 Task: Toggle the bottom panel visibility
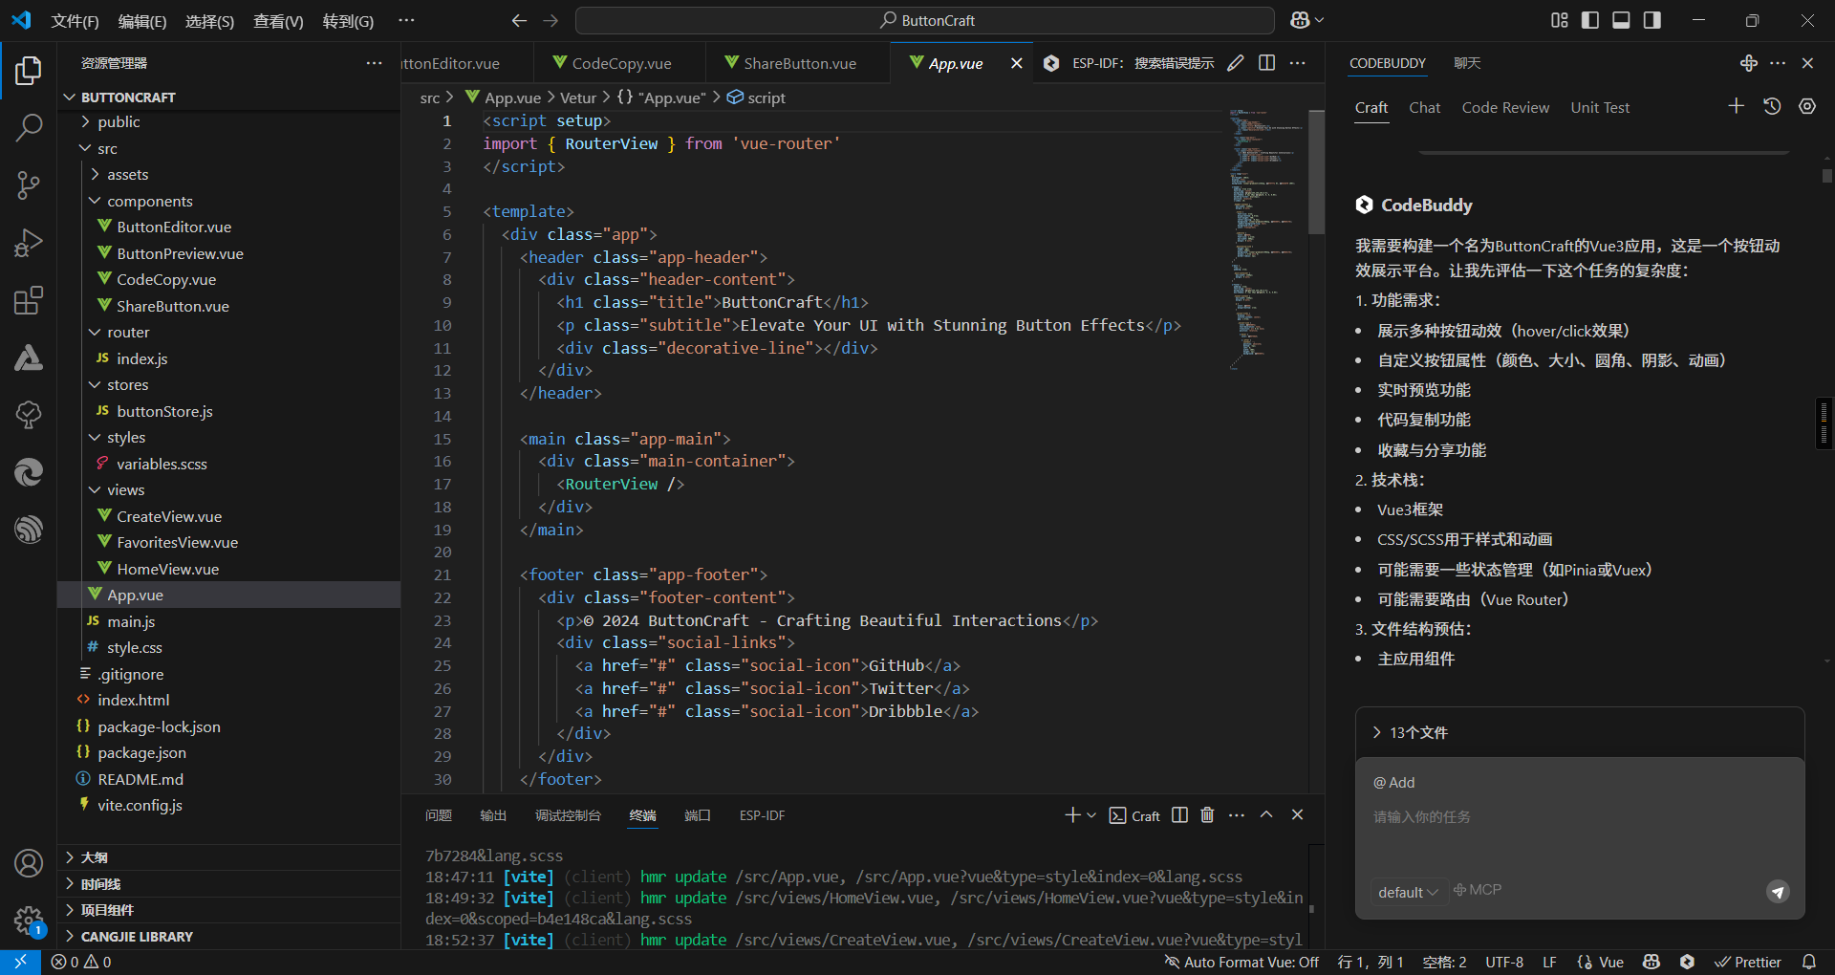(1621, 20)
